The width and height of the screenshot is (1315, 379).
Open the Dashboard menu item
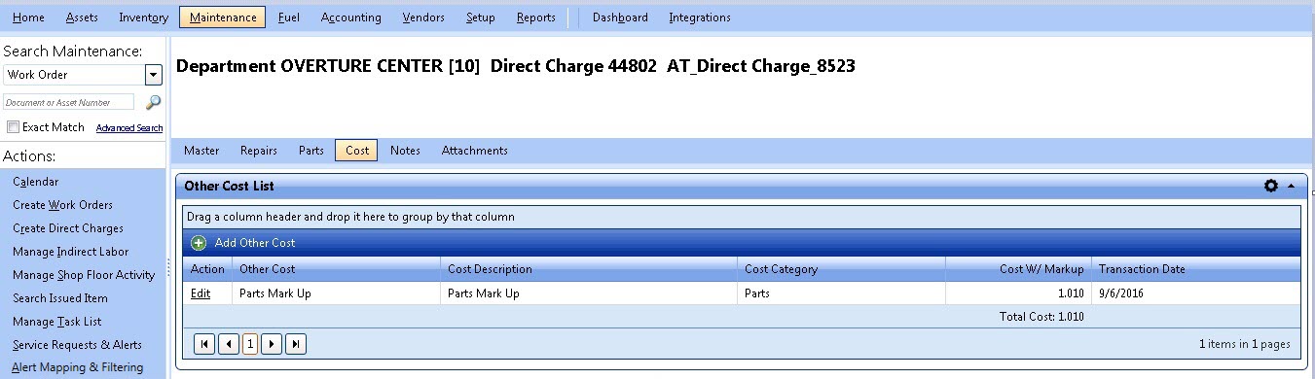[x=620, y=17]
